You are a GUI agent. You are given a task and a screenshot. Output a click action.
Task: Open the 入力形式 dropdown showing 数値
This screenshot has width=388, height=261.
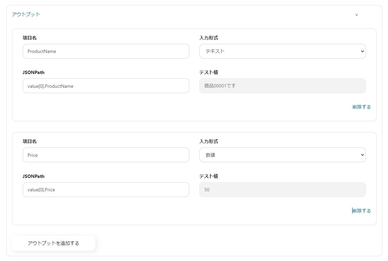[x=282, y=155]
